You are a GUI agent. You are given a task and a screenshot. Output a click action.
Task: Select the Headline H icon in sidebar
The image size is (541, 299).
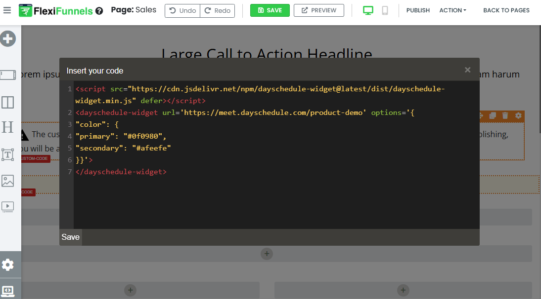point(7,127)
